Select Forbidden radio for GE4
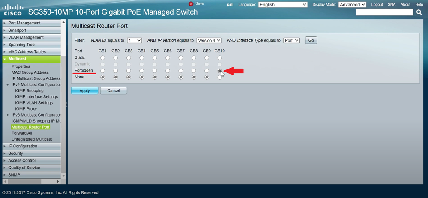 (x=141, y=71)
